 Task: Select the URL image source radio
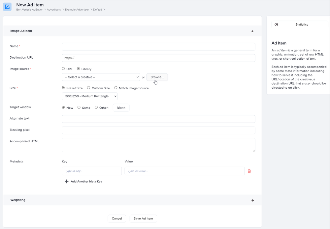pos(63,69)
